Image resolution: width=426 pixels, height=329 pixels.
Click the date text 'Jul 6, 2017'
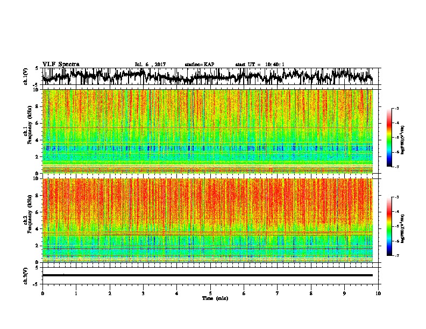coord(150,65)
